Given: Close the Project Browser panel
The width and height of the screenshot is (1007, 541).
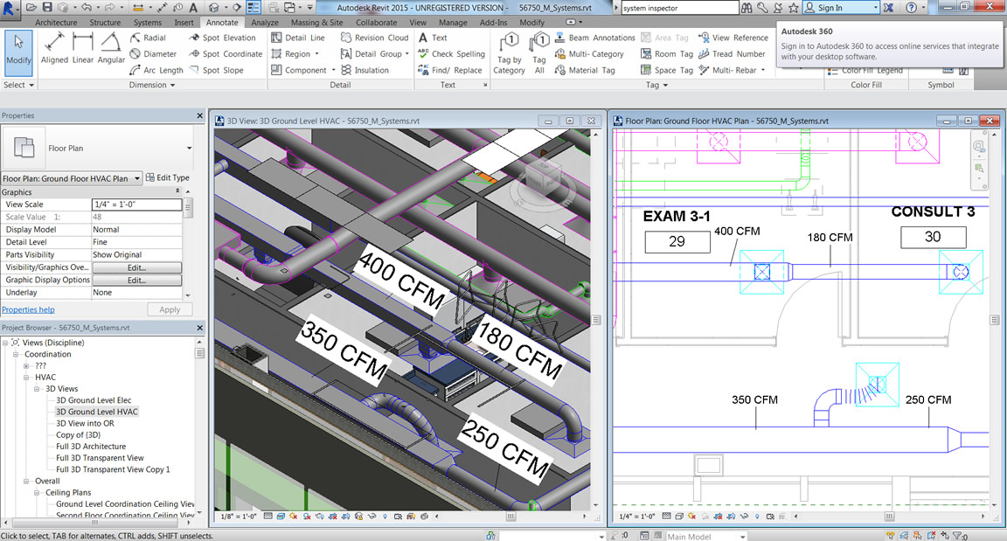Looking at the screenshot, I should click(199, 327).
